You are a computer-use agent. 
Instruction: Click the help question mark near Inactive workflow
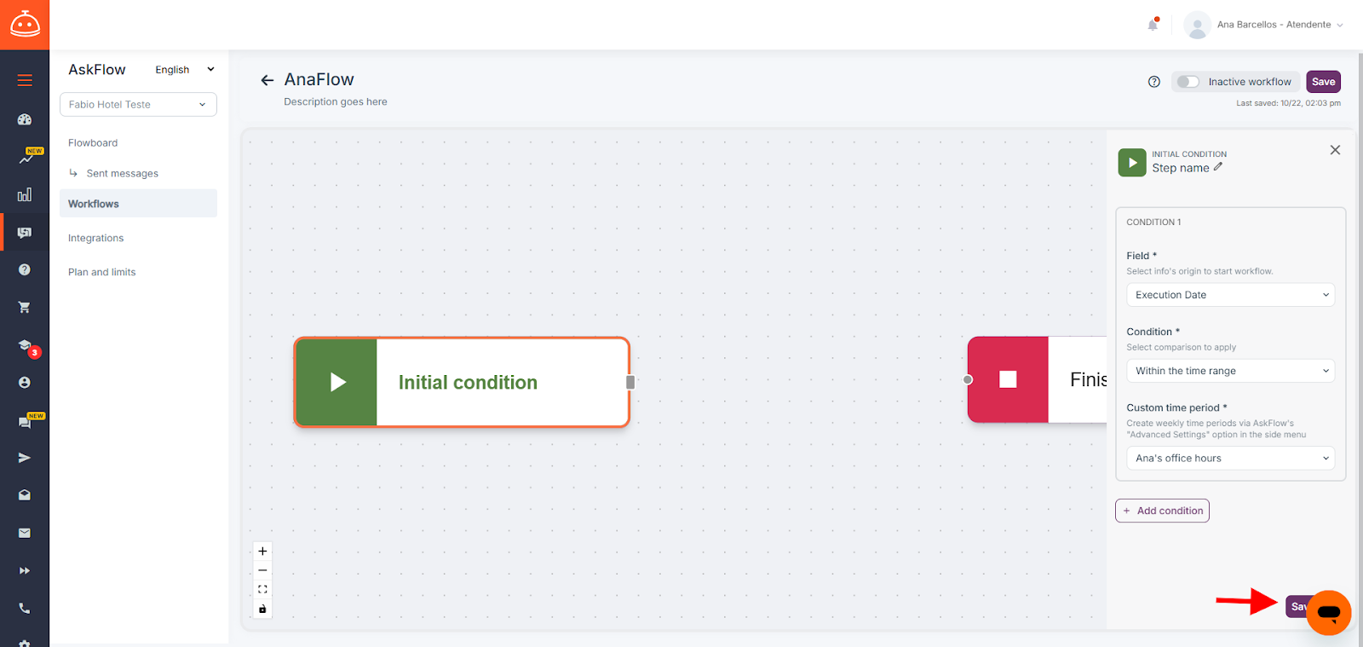[1154, 82]
